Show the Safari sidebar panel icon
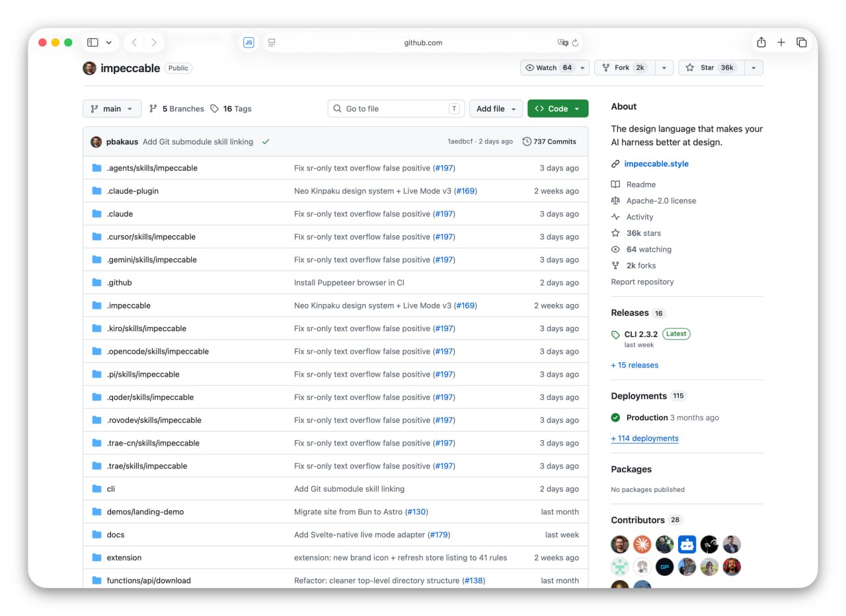The image size is (846, 616). (x=93, y=42)
